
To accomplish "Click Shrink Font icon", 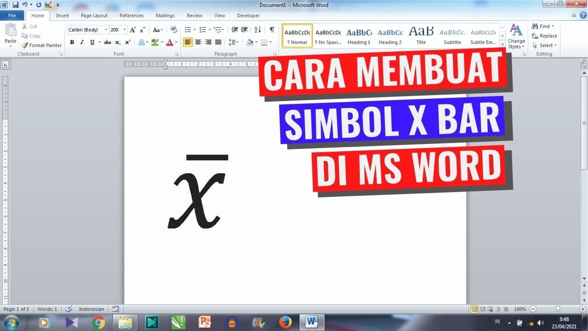I will pyautogui.click(x=143, y=30).
